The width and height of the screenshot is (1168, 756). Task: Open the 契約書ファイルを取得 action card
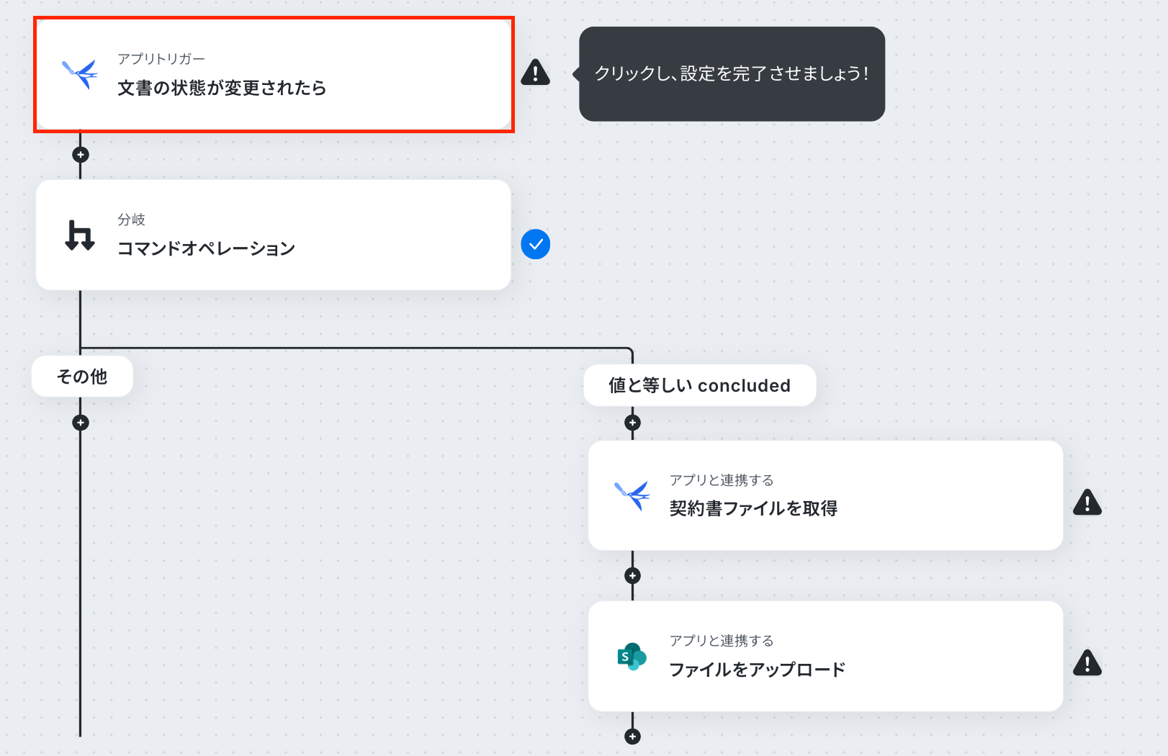[825, 495]
